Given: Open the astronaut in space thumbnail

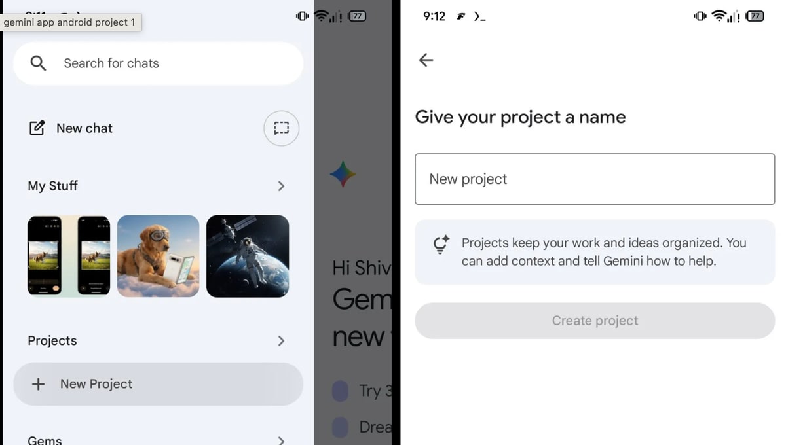Looking at the screenshot, I should (x=248, y=256).
